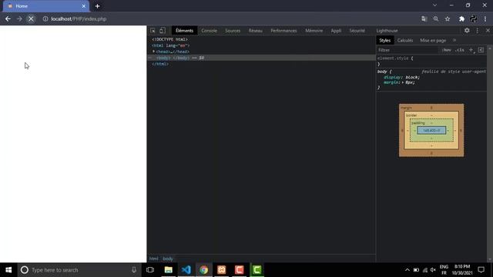This screenshot has height=277, width=493.
Task: Go back to the previous page
Action: click(8, 18)
